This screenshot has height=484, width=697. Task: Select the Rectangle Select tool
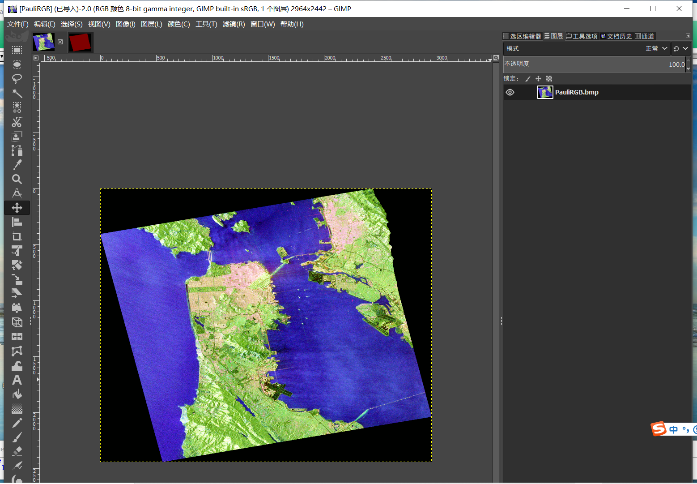(17, 50)
